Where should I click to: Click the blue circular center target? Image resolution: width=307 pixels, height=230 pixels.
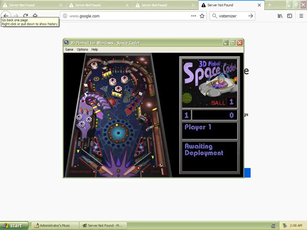click(x=118, y=133)
